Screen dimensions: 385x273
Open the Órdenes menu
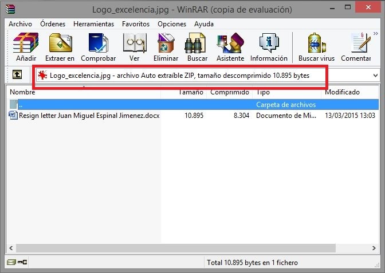click(x=53, y=24)
